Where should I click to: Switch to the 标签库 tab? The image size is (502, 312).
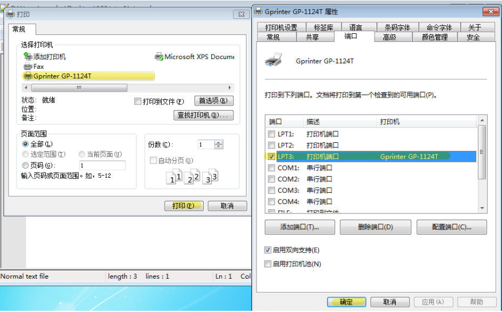tap(324, 28)
